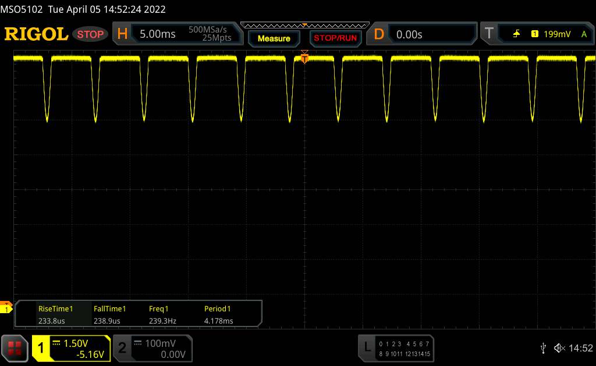This screenshot has height=366, width=596.
Task: Click the trigger sweep mode A indicator
Action: (x=584, y=34)
